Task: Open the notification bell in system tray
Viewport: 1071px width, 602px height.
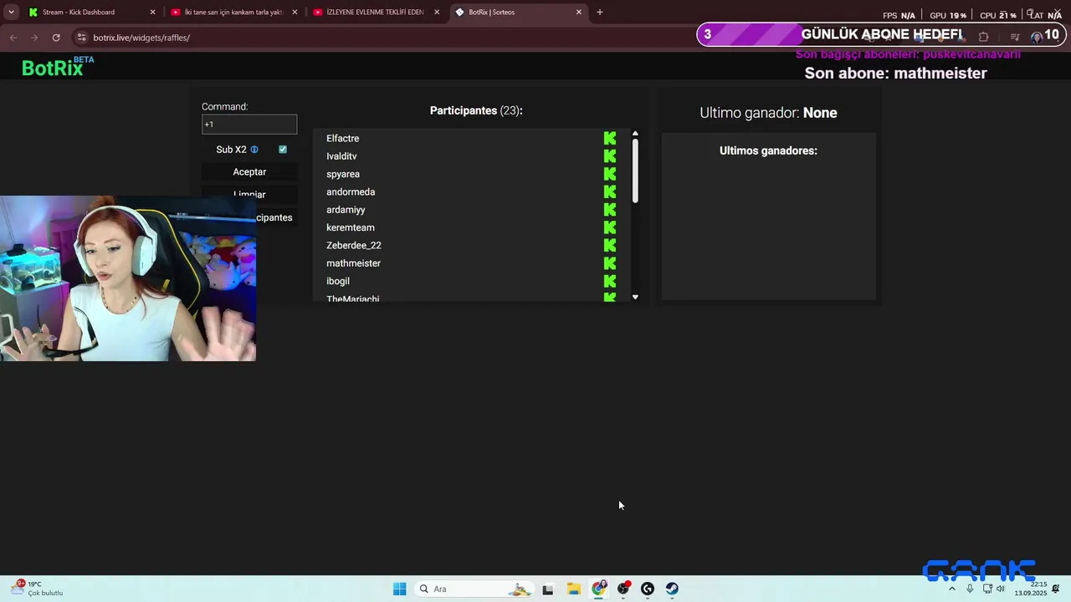Action: click(x=1056, y=589)
